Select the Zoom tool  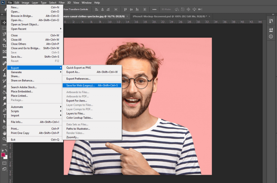coord(4,139)
